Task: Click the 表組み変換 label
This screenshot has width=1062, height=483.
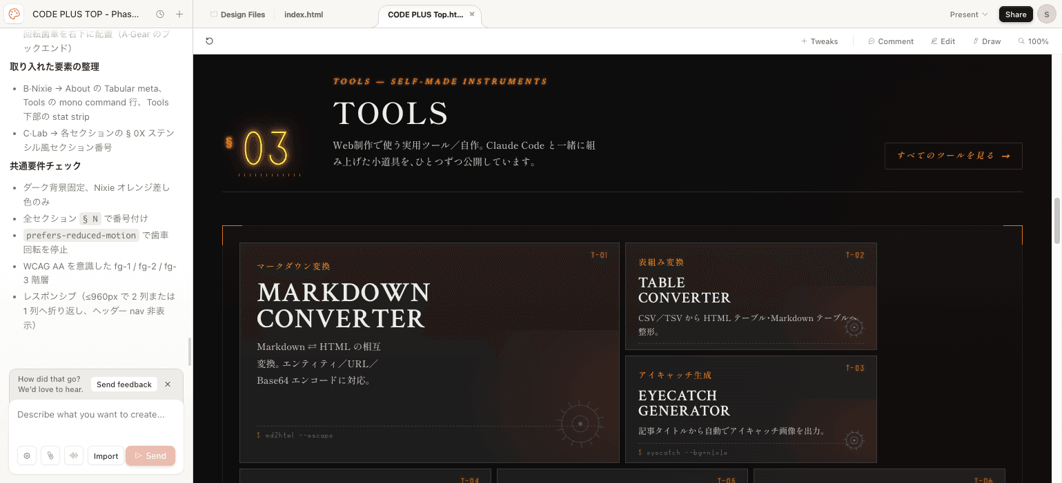Action: 661,263
